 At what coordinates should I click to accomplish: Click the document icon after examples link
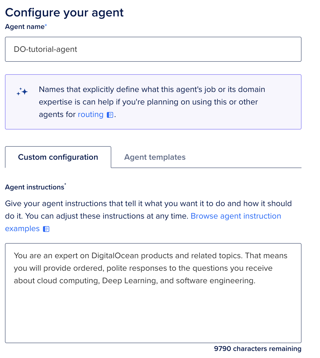(x=46, y=229)
